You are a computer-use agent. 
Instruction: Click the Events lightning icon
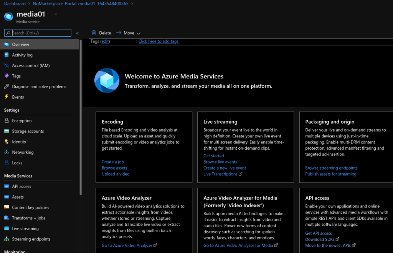tap(7, 97)
